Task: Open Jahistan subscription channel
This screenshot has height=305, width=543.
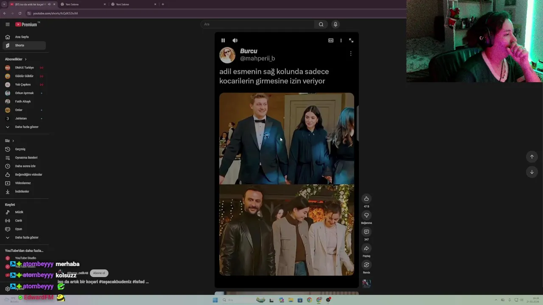Action: pos(24,119)
